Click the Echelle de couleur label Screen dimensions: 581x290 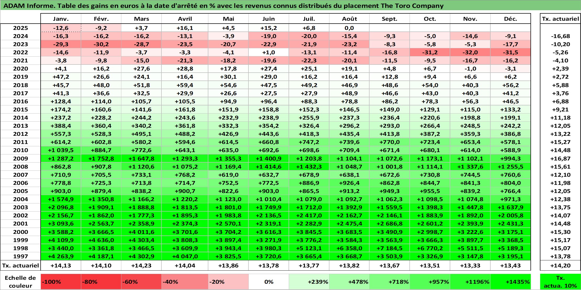(x=20, y=282)
